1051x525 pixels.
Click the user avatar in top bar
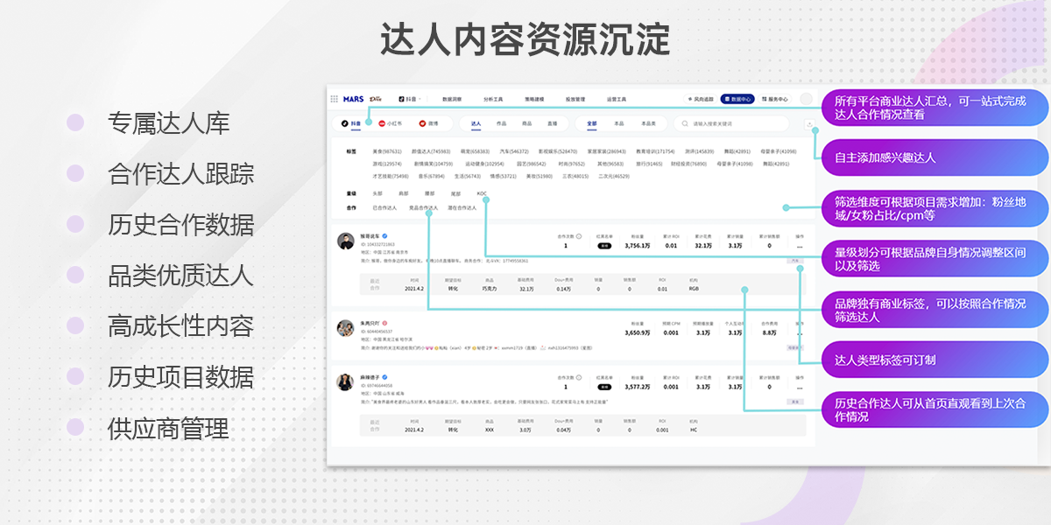pyautogui.click(x=806, y=99)
